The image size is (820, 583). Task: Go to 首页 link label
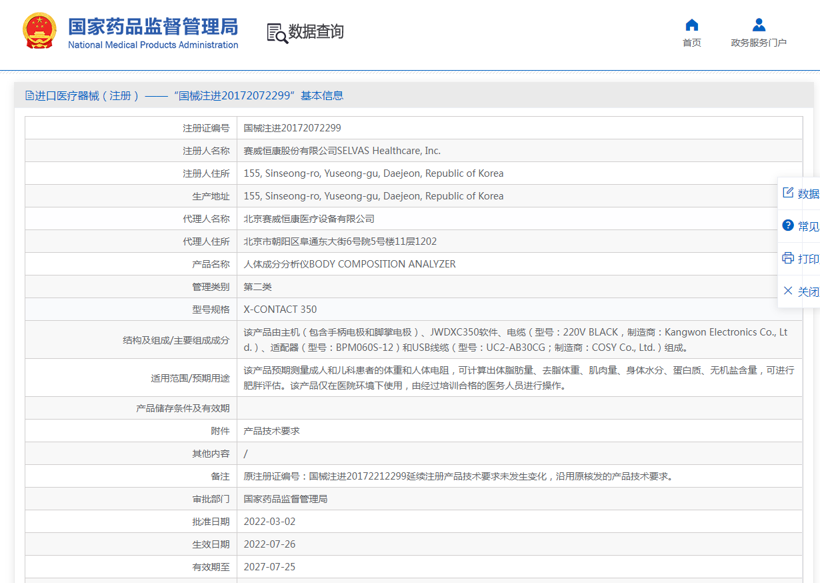pyautogui.click(x=692, y=43)
